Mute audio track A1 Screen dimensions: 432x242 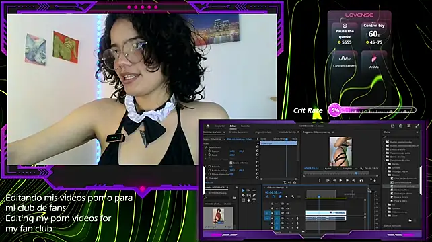tap(287, 218)
